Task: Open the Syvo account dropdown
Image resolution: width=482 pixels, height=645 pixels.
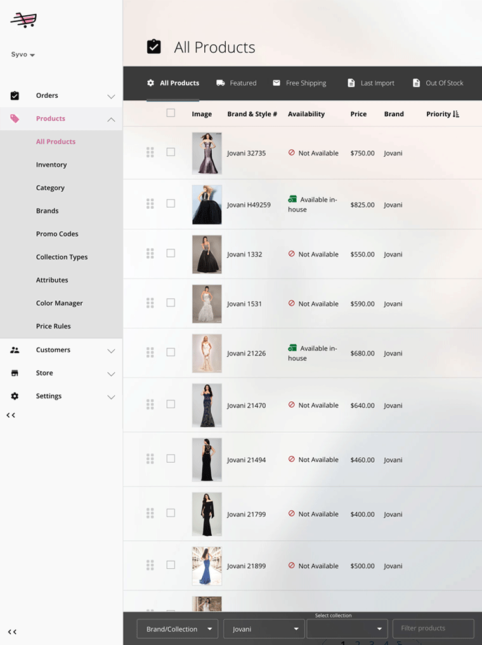Action: point(23,55)
